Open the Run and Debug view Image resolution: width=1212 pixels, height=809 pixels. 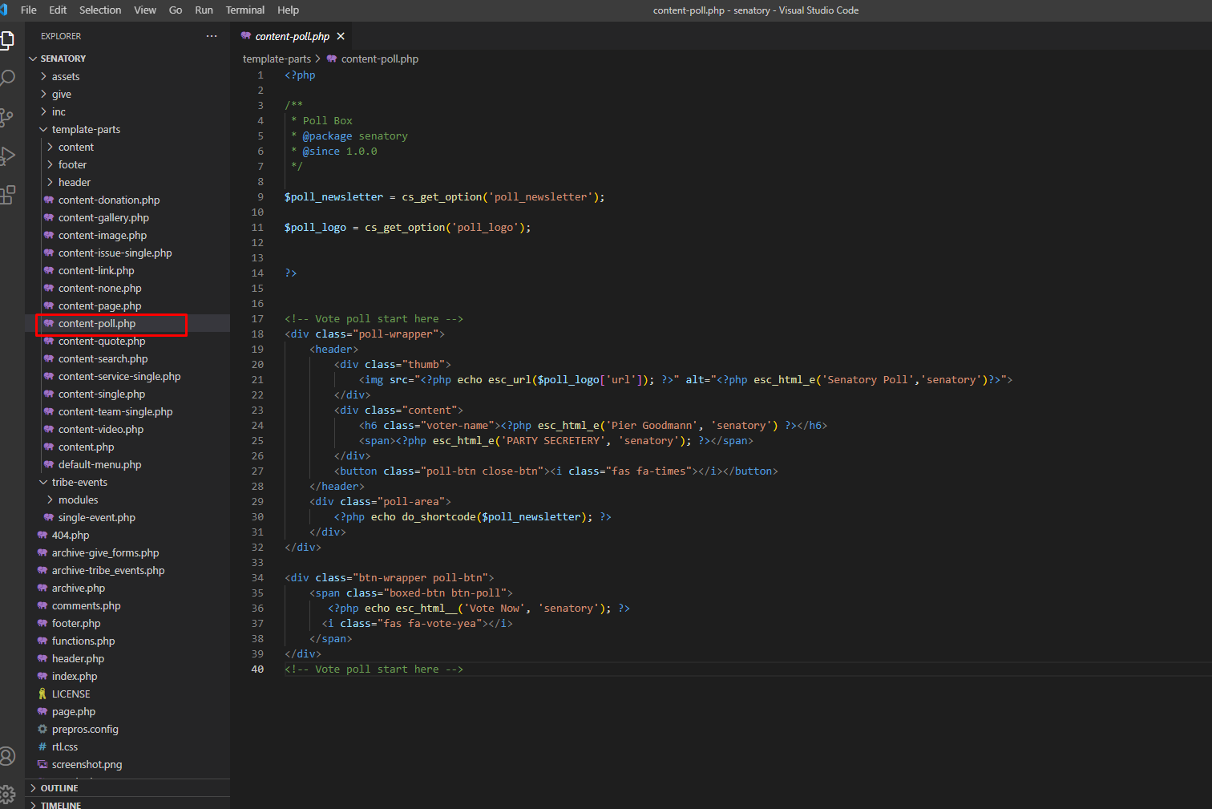pyautogui.click(x=7, y=156)
